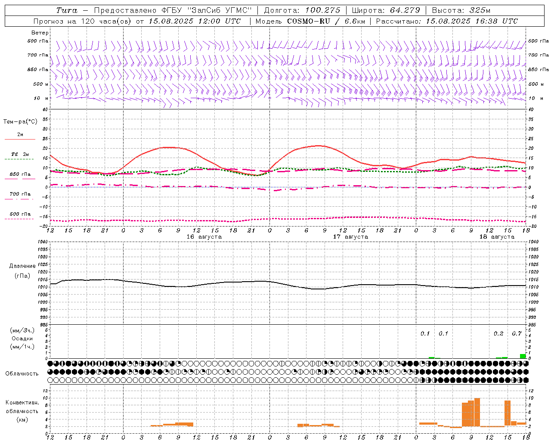This screenshot has width=551, height=441.
Task: Click the "Модель COSMO-RU / 6.6км" label
Action: [310, 21]
